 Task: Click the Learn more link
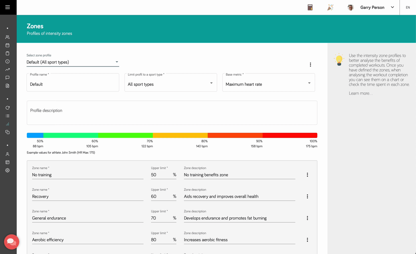[x=360, y=93]
